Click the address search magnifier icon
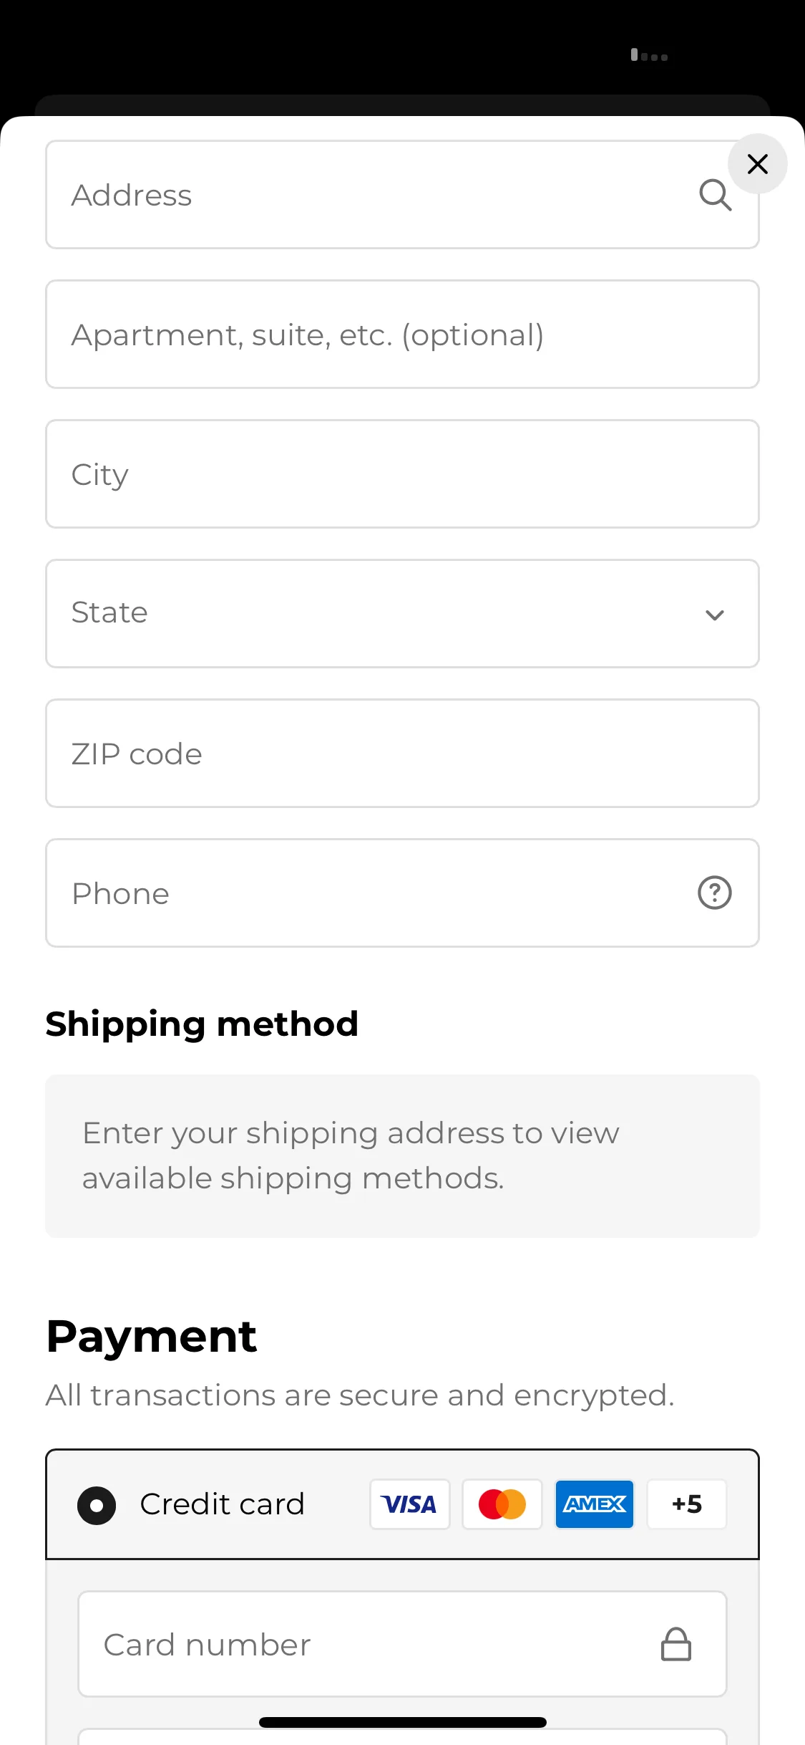 [x=715, y=195]
